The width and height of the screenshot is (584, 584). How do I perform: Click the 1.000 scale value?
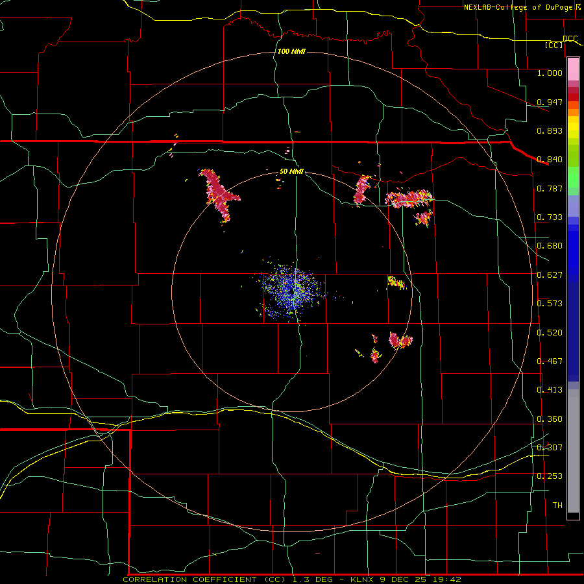[x=550, y=73]
